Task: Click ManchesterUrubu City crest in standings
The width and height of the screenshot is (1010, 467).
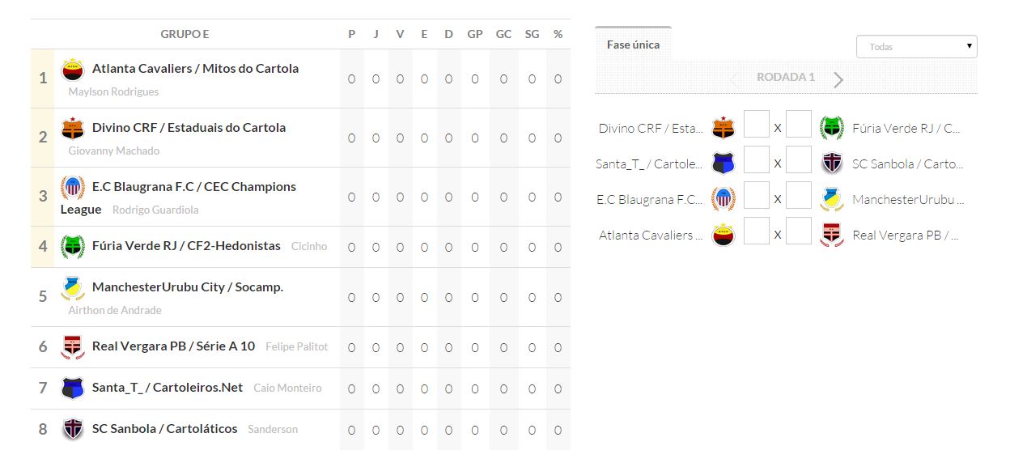Action: [x=73, y=288]
